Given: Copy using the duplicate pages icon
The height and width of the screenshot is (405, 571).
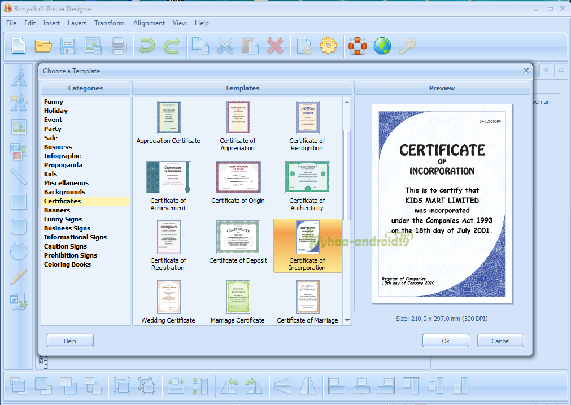Looking at the screenshot, I should (x=200, y=46).
